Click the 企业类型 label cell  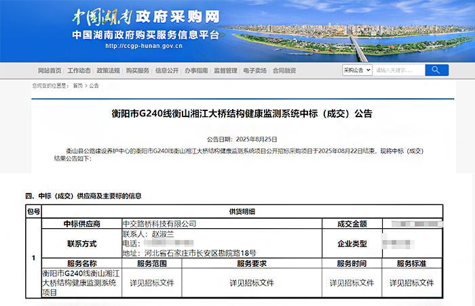(352, 244)
